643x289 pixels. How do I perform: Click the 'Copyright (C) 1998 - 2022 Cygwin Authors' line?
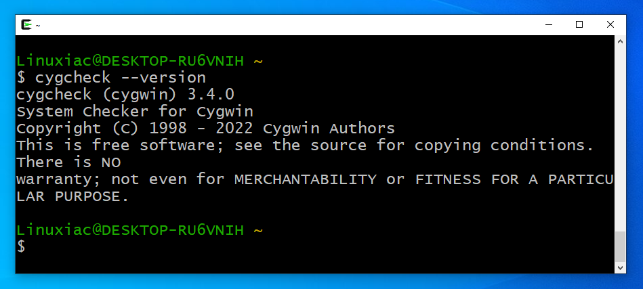point(205,129)
